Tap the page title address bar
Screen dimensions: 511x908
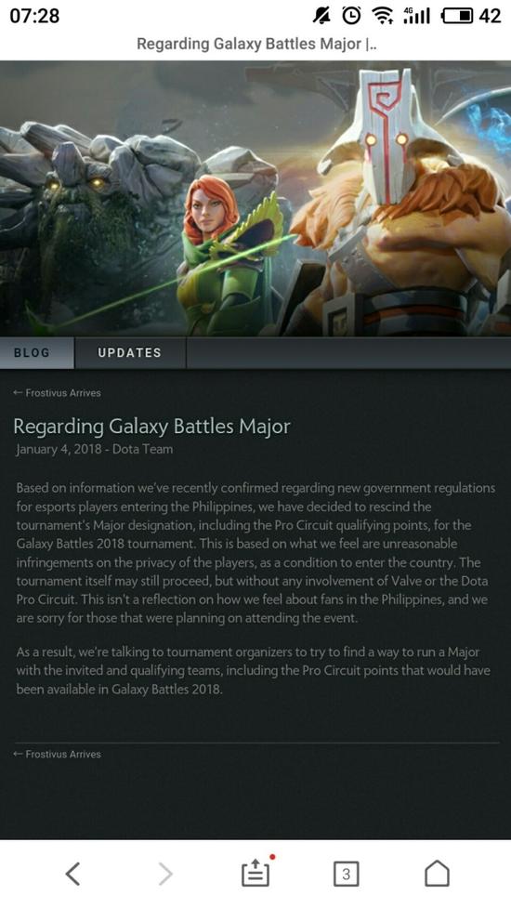click(256, 44)
